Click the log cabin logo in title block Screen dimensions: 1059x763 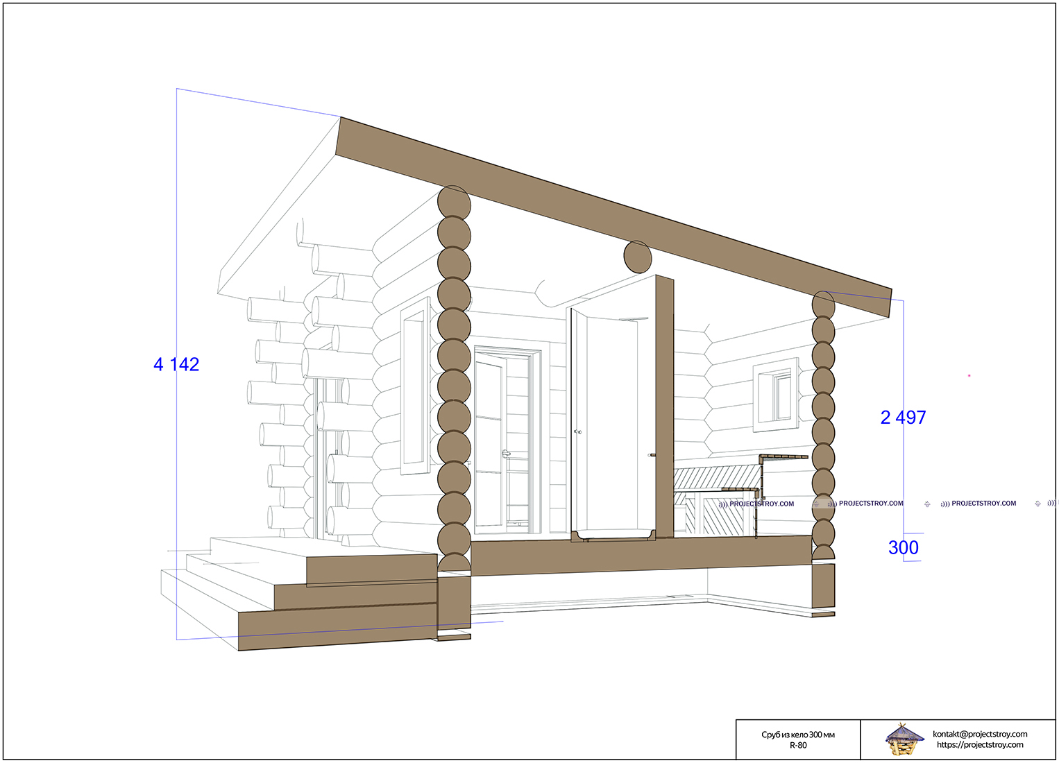[x=904, y=739]
